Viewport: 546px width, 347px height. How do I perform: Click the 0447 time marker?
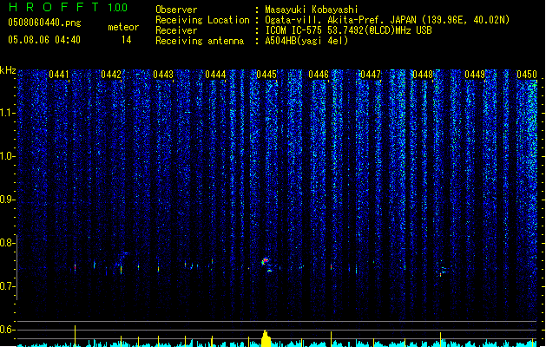tap(371, 75)
